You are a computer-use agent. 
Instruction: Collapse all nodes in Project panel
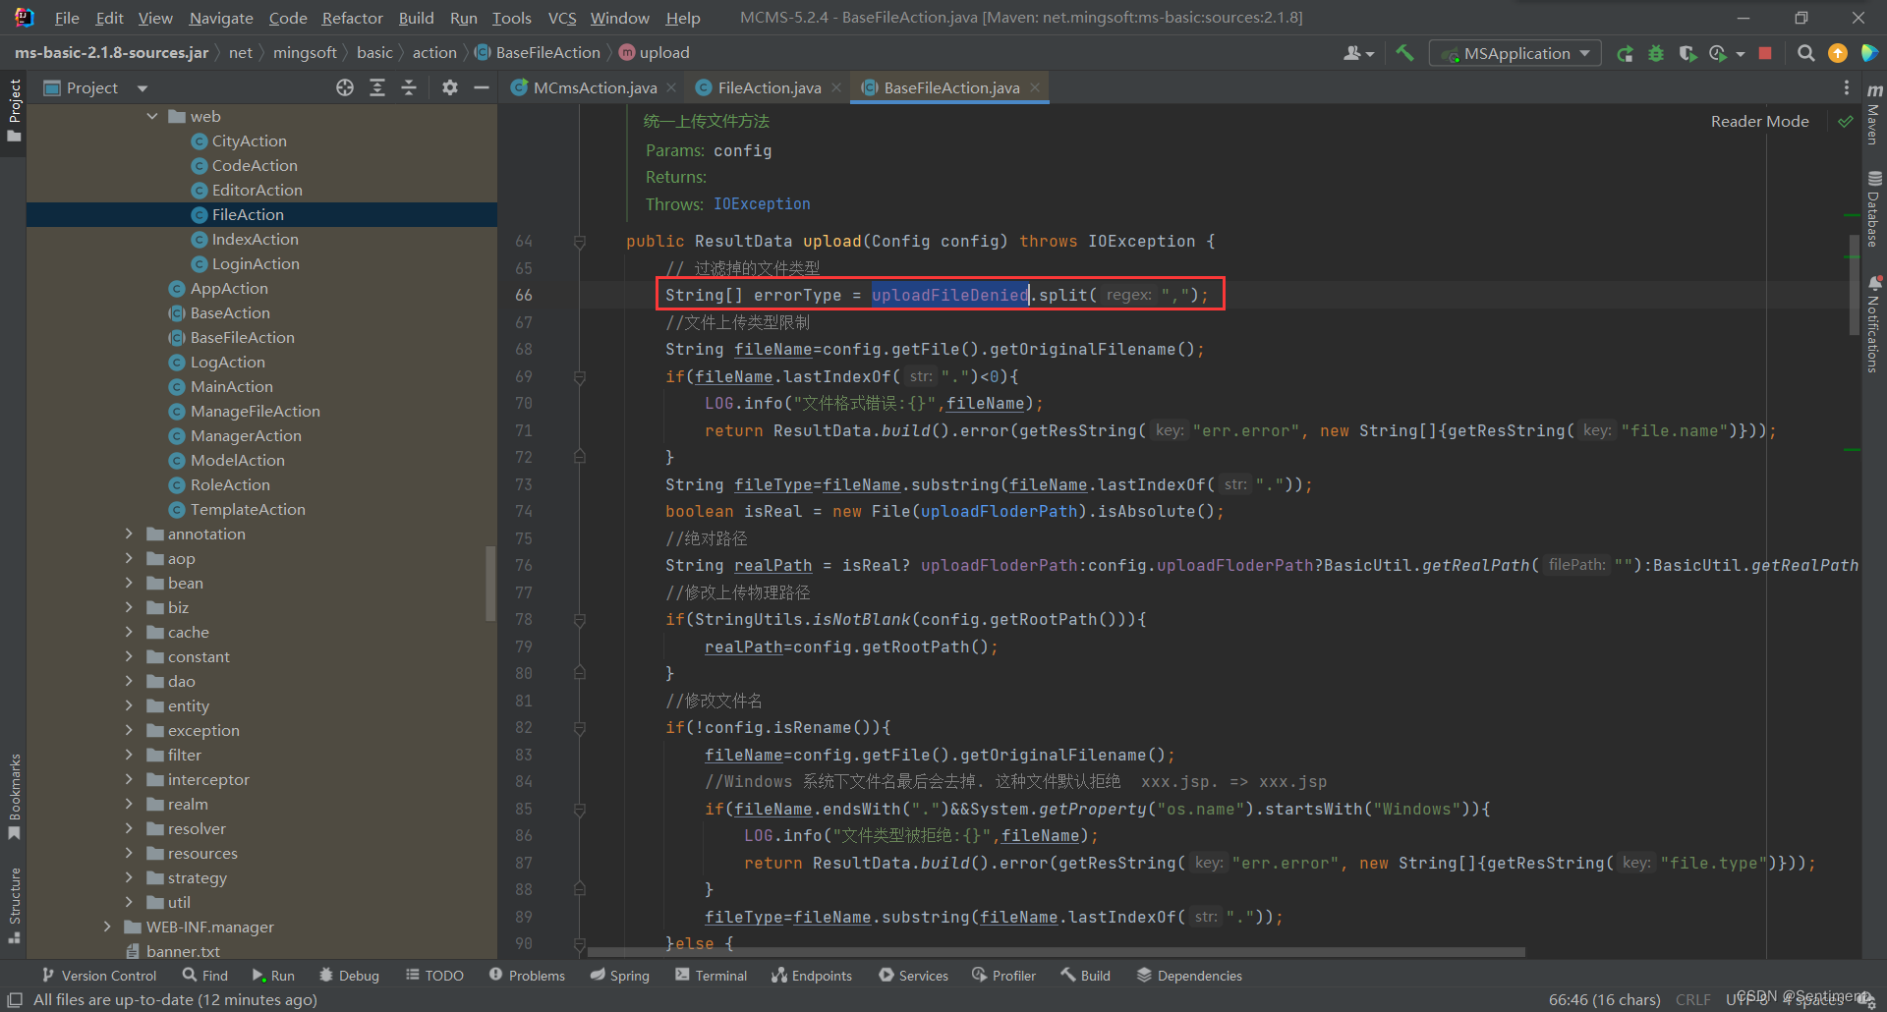coord(409,88)
